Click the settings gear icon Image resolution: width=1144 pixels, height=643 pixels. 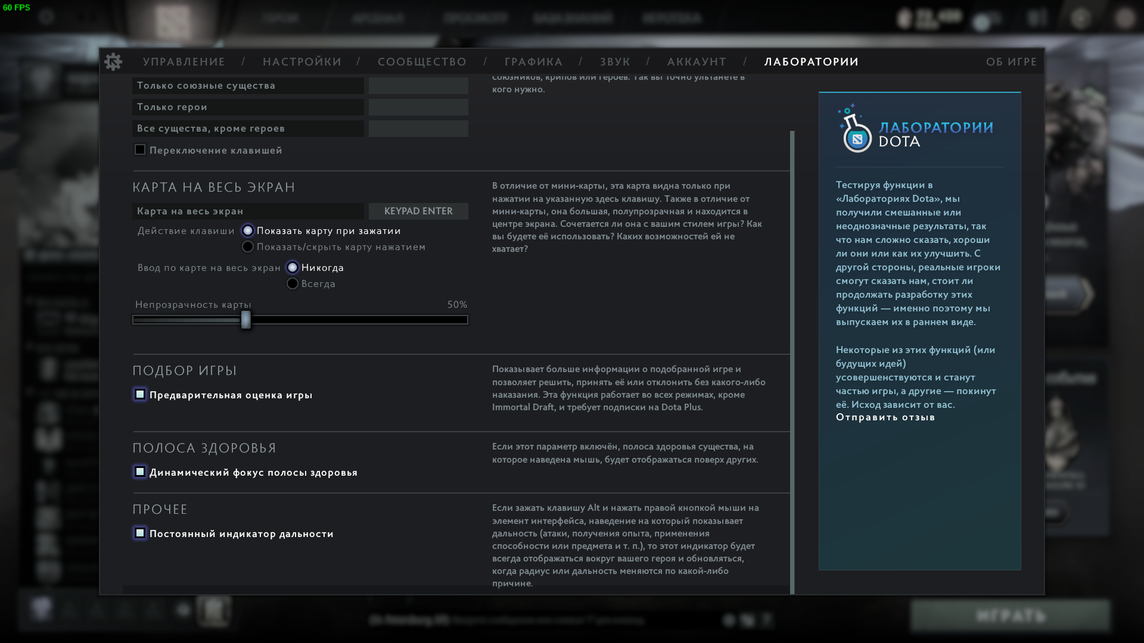113,62
